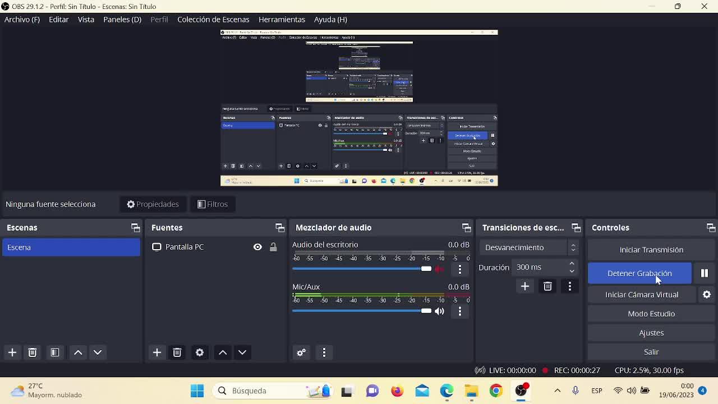Open scene filters icon in Escenas panel
This screenshot has height=404, width=718.
[x=54, y=352]
